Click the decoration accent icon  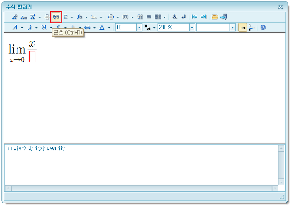33,17
